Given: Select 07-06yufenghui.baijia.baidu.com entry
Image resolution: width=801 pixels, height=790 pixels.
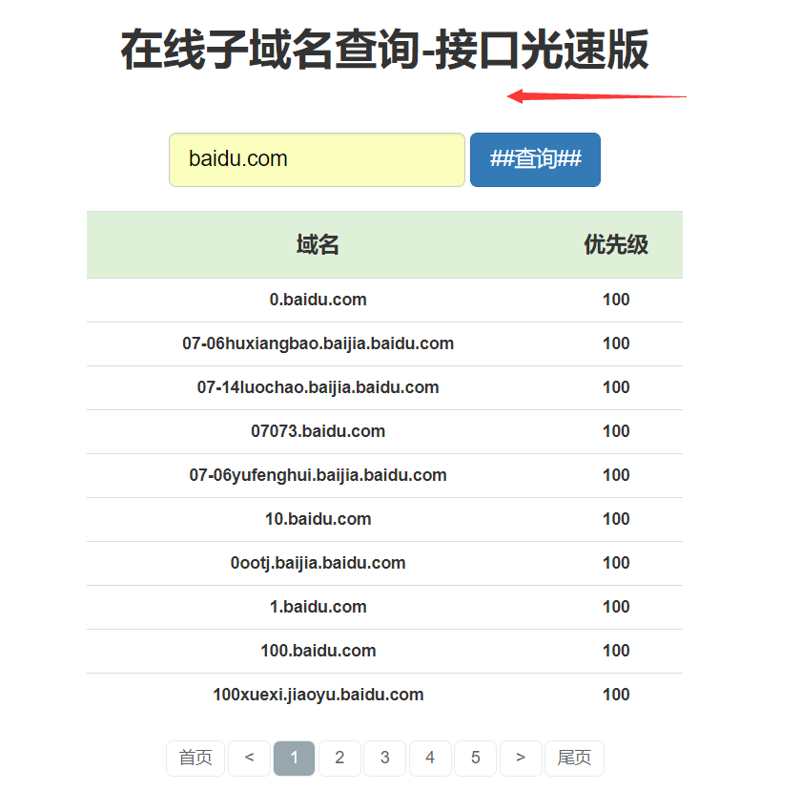Looking at the screenshot, I should 318,475.
